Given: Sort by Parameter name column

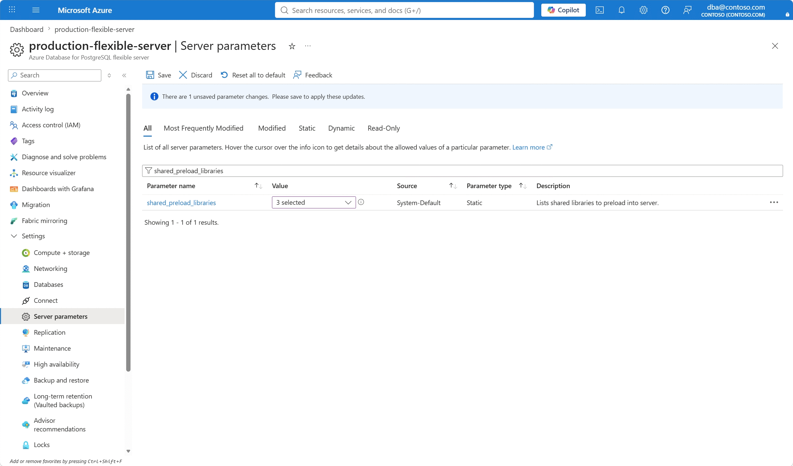Looking at the screenshot, I should coord(258,186).
